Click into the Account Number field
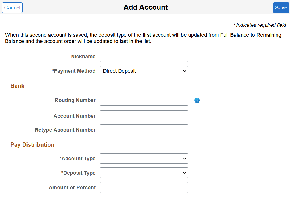This screenshot has height=197, width=290. [144, 116]
